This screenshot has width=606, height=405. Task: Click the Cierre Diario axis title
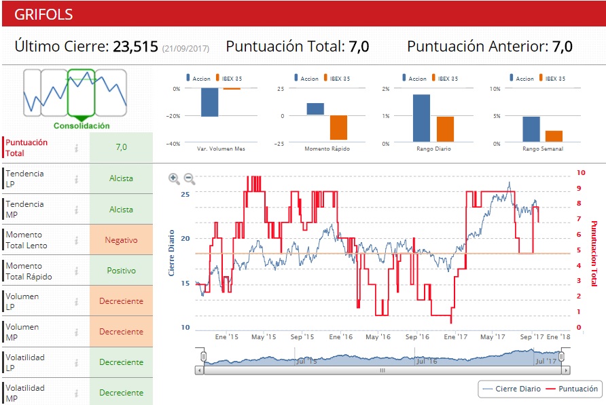(171, 253)
